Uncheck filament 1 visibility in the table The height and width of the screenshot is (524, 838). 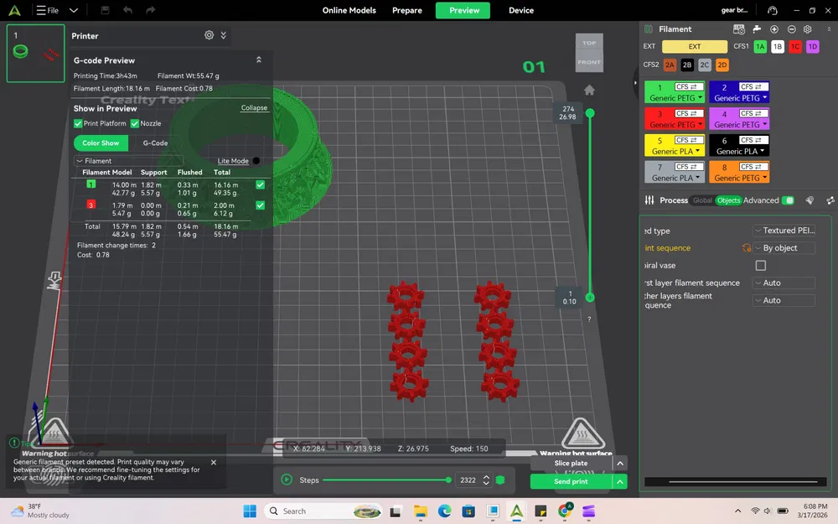(x=261, y=185)
